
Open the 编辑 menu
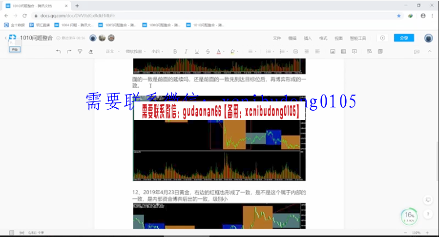pyautogui.click(x=293, y=39)
